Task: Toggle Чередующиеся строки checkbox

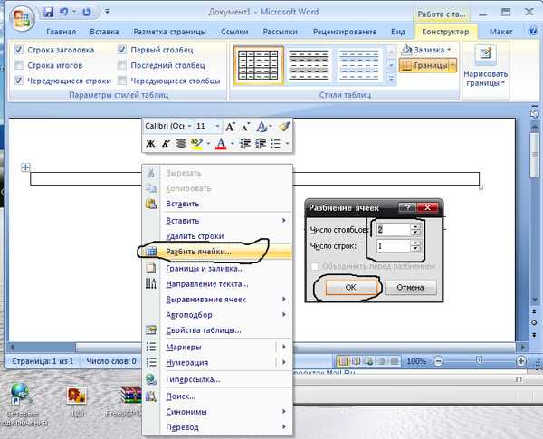Action: (19, 81)
